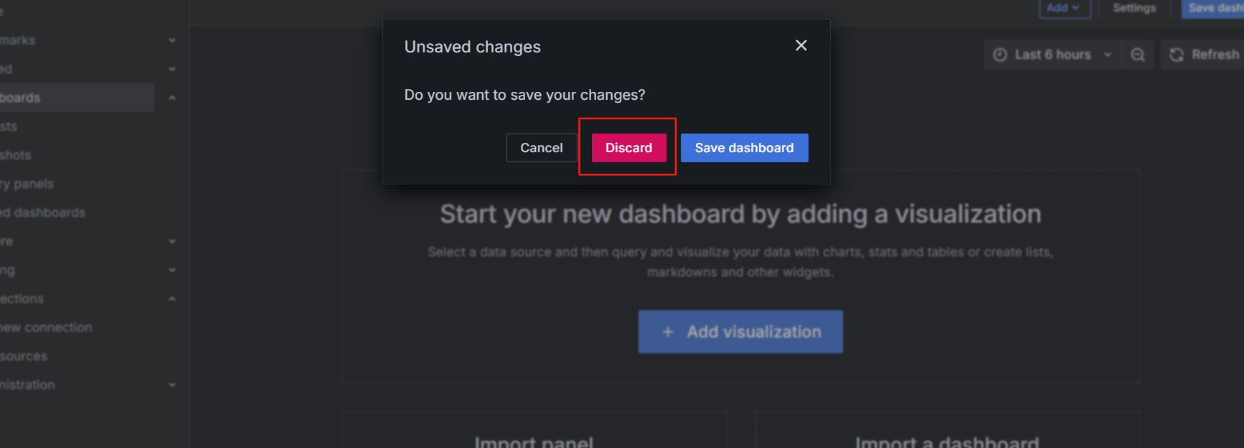Screen dimensions: 1244x448
Task: Click the zoom out time range icon
Action: click(1138, 55)
